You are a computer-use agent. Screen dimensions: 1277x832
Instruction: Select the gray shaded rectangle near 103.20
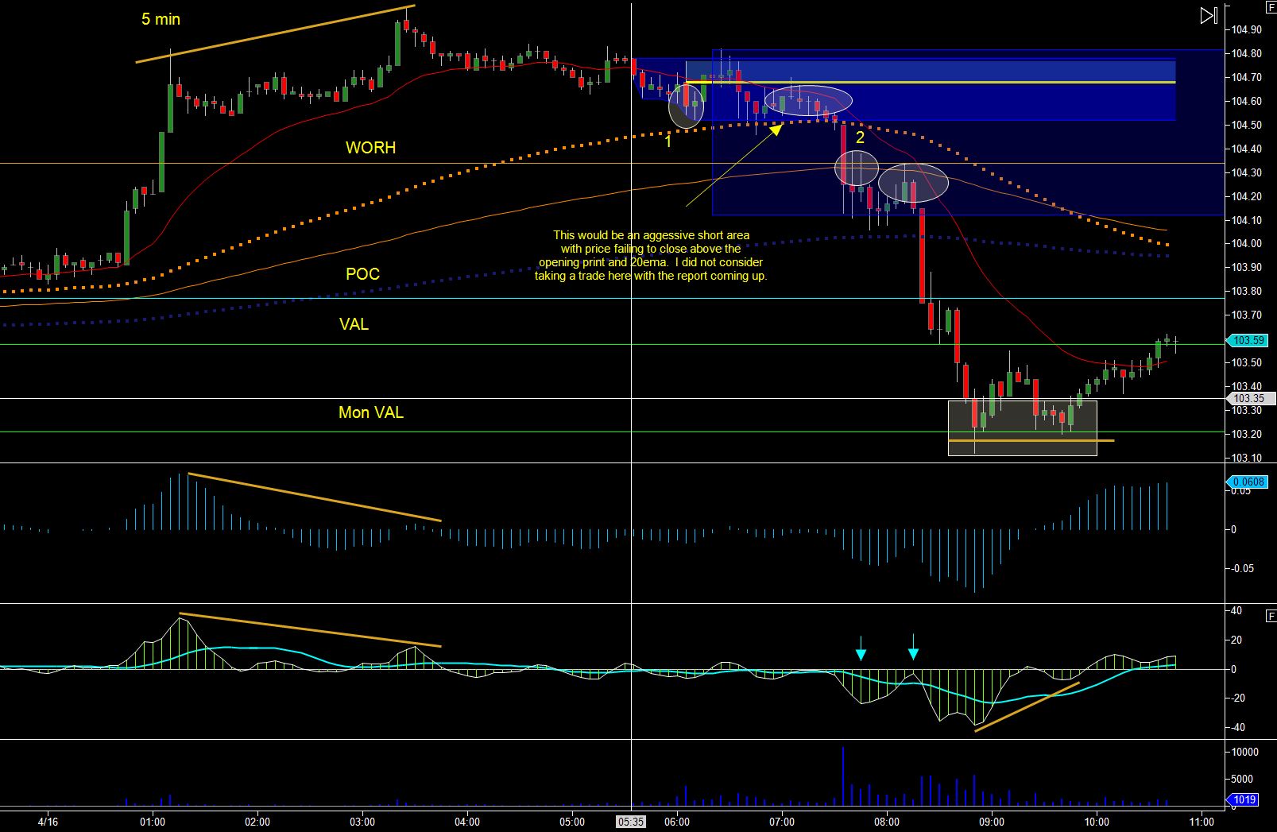point(1023,428)
